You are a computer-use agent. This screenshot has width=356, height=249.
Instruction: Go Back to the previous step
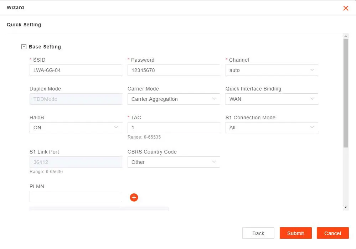[258, 233]
